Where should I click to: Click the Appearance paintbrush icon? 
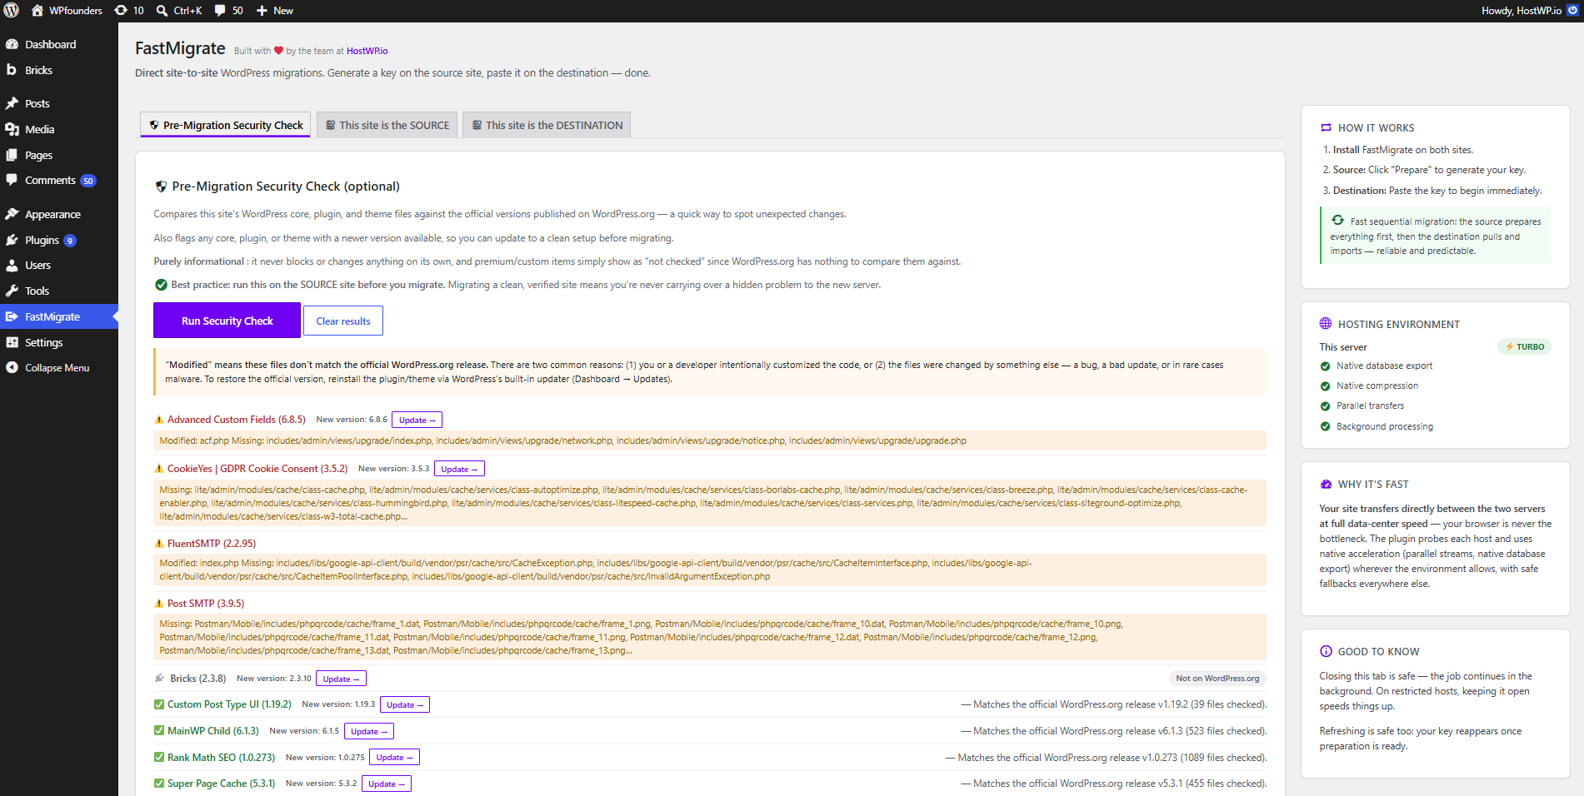coord(12,214)
